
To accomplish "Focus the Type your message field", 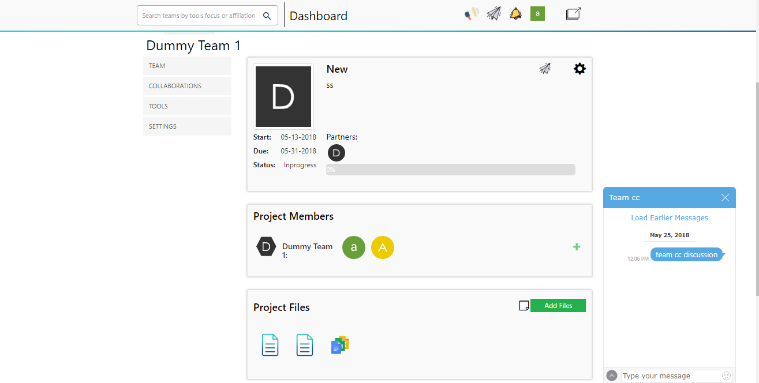I will click(670, 376).
